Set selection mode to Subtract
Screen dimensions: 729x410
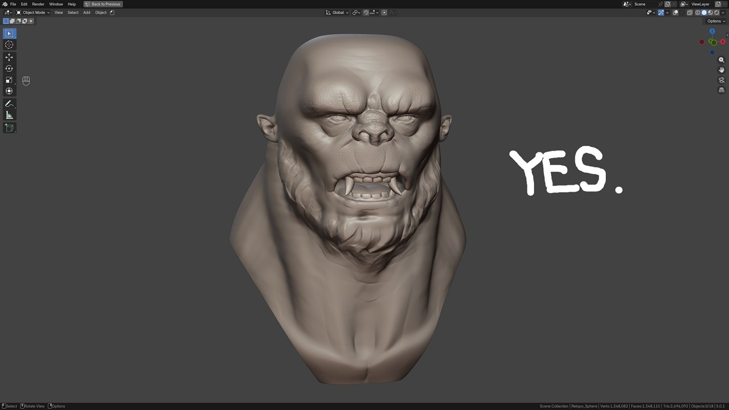point(18,21)
